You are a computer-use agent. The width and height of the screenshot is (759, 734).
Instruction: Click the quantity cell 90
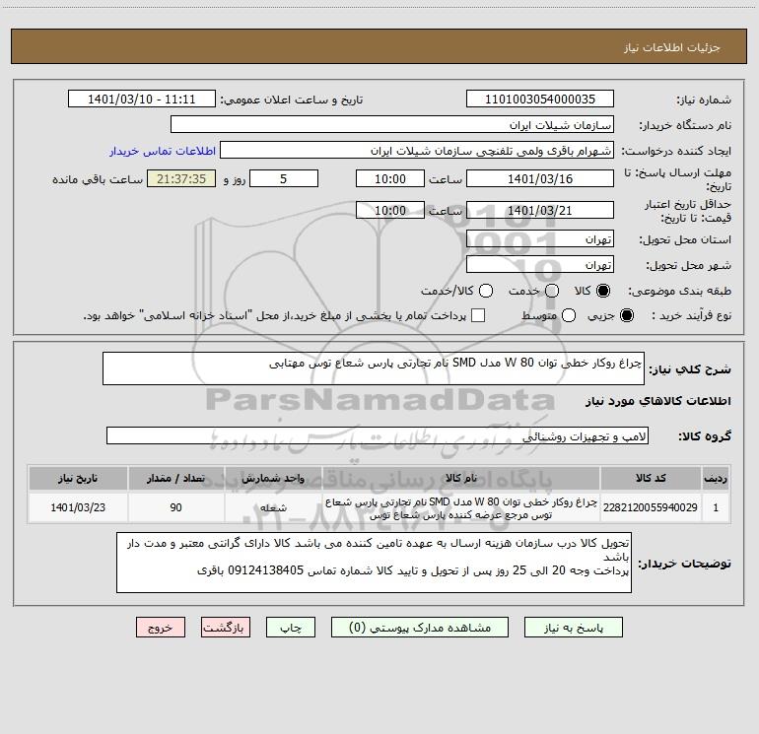175,507
